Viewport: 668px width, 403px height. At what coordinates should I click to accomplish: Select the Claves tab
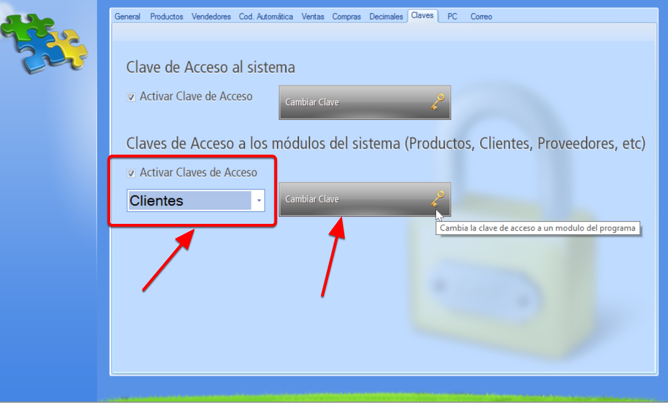tap(422, 16)
